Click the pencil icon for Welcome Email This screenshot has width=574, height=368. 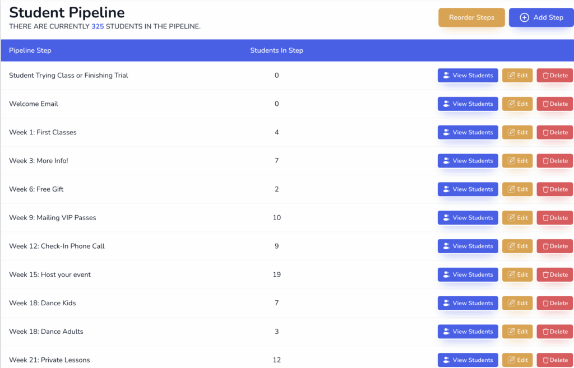click(511, 104)
